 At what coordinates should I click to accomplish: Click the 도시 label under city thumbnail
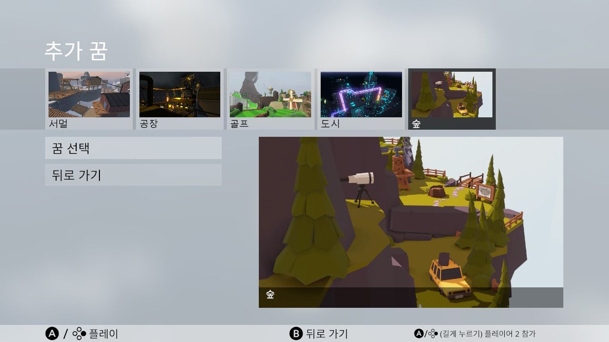[x=329, y=124]
